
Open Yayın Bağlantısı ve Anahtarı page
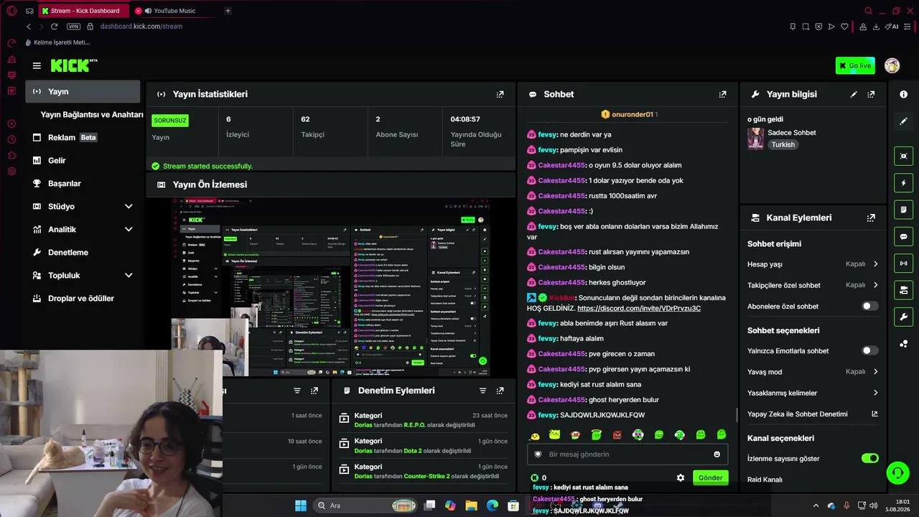click(92, 114)
